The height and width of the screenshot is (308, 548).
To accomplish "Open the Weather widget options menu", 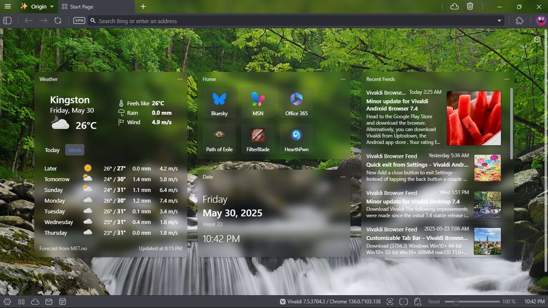I will pyautogui.click(x=180, y=79).
